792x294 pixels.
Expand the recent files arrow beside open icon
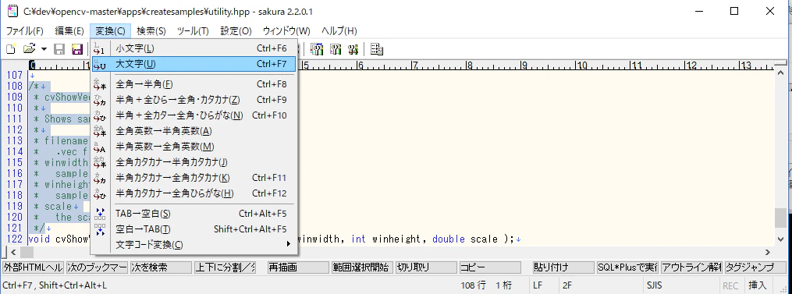click(44, 49)
